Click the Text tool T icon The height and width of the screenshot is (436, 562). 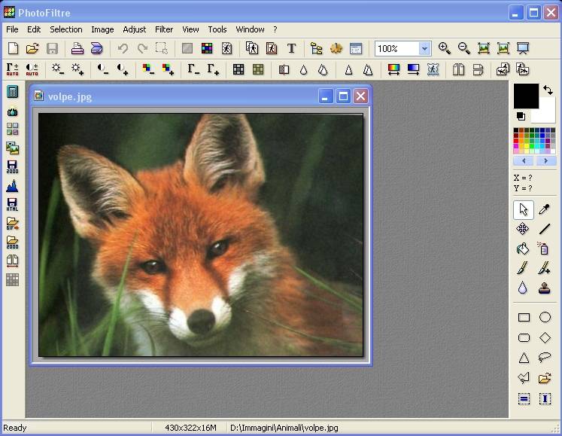(291, 49)
